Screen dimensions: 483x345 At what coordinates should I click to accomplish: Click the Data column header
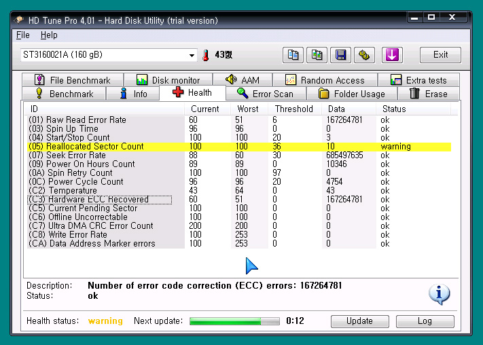pos(348,109)
